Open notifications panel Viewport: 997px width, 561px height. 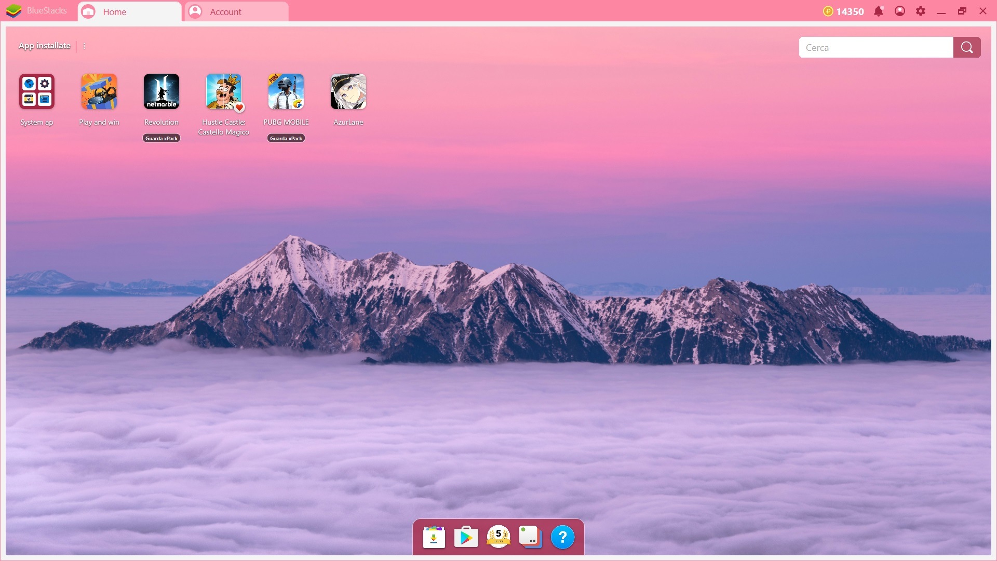click(x=879, y=11)
